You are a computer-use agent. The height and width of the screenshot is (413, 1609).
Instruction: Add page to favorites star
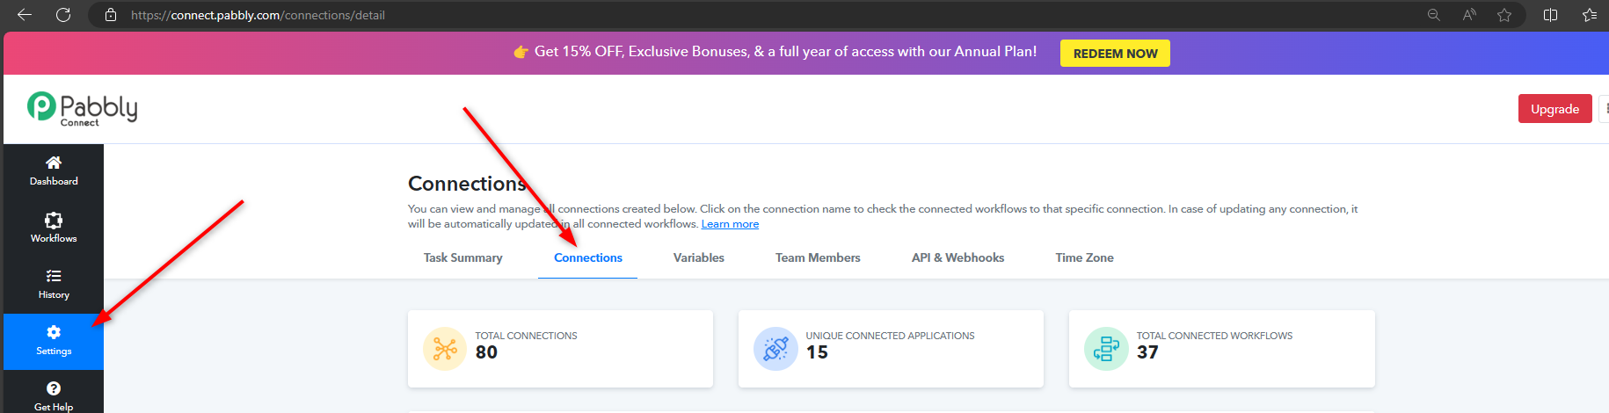tap(1504, 15)
